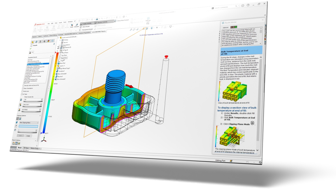Expand the insert-overmold root tree node
The height and width of the screenshot is (189, 336).
[x=58, y=38]
